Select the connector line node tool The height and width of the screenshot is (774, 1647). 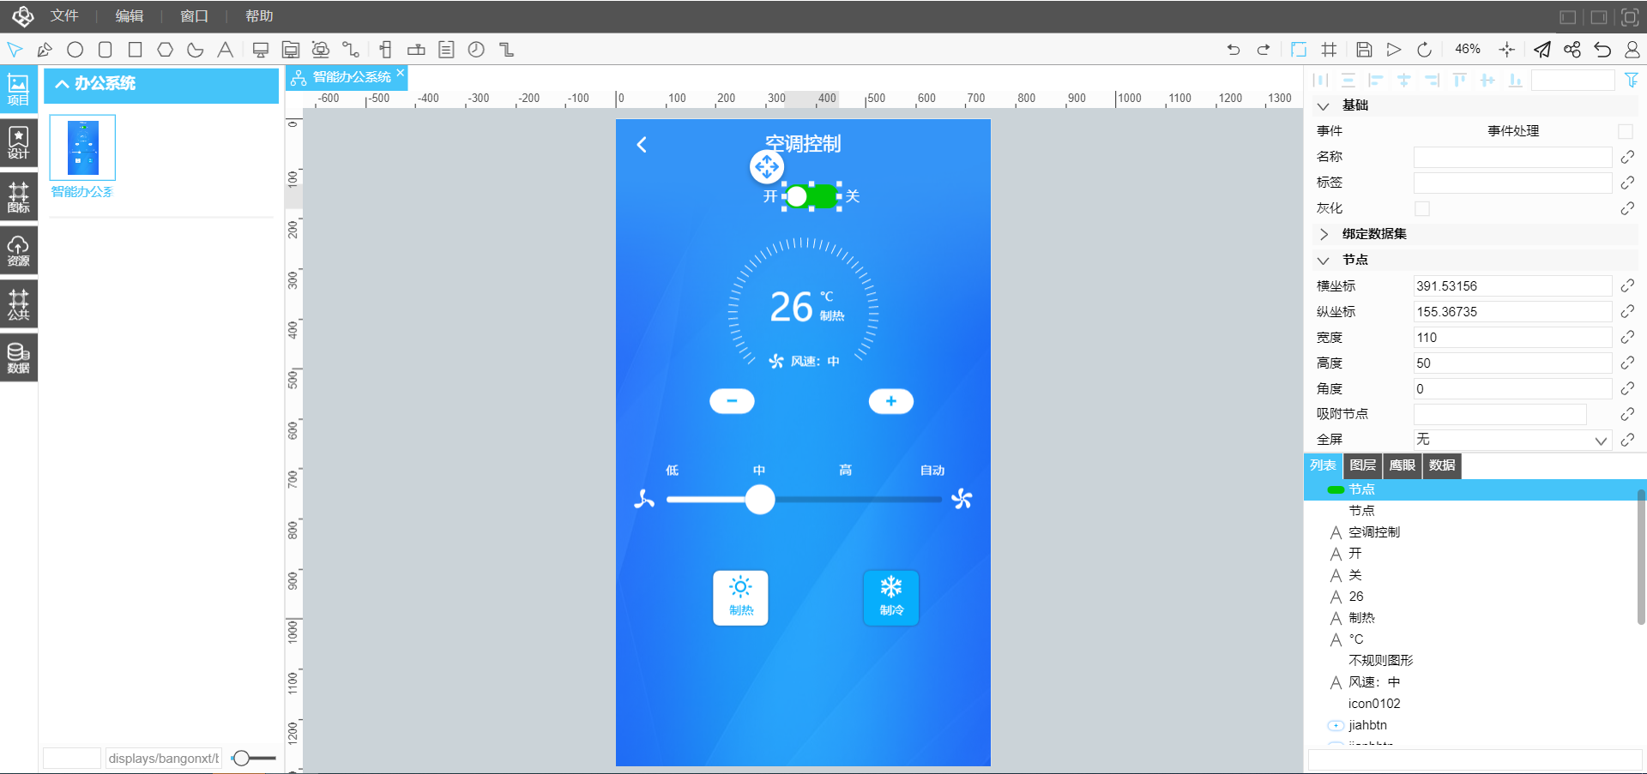point(351,50)
